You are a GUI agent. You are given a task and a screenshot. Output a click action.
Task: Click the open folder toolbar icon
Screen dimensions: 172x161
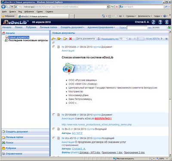click(x=65, y=39)
